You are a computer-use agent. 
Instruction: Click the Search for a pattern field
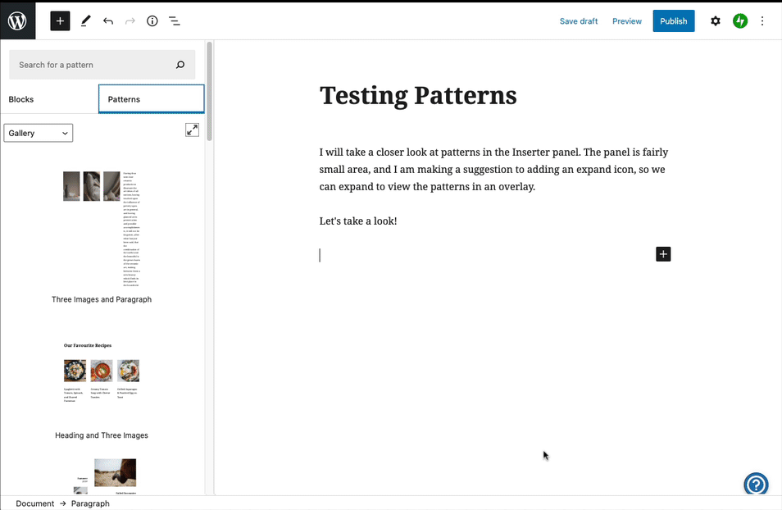(x=94, y=65)
